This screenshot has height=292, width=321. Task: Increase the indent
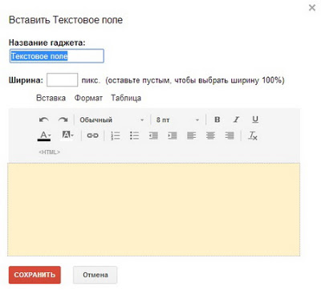[x=173, y=136]
